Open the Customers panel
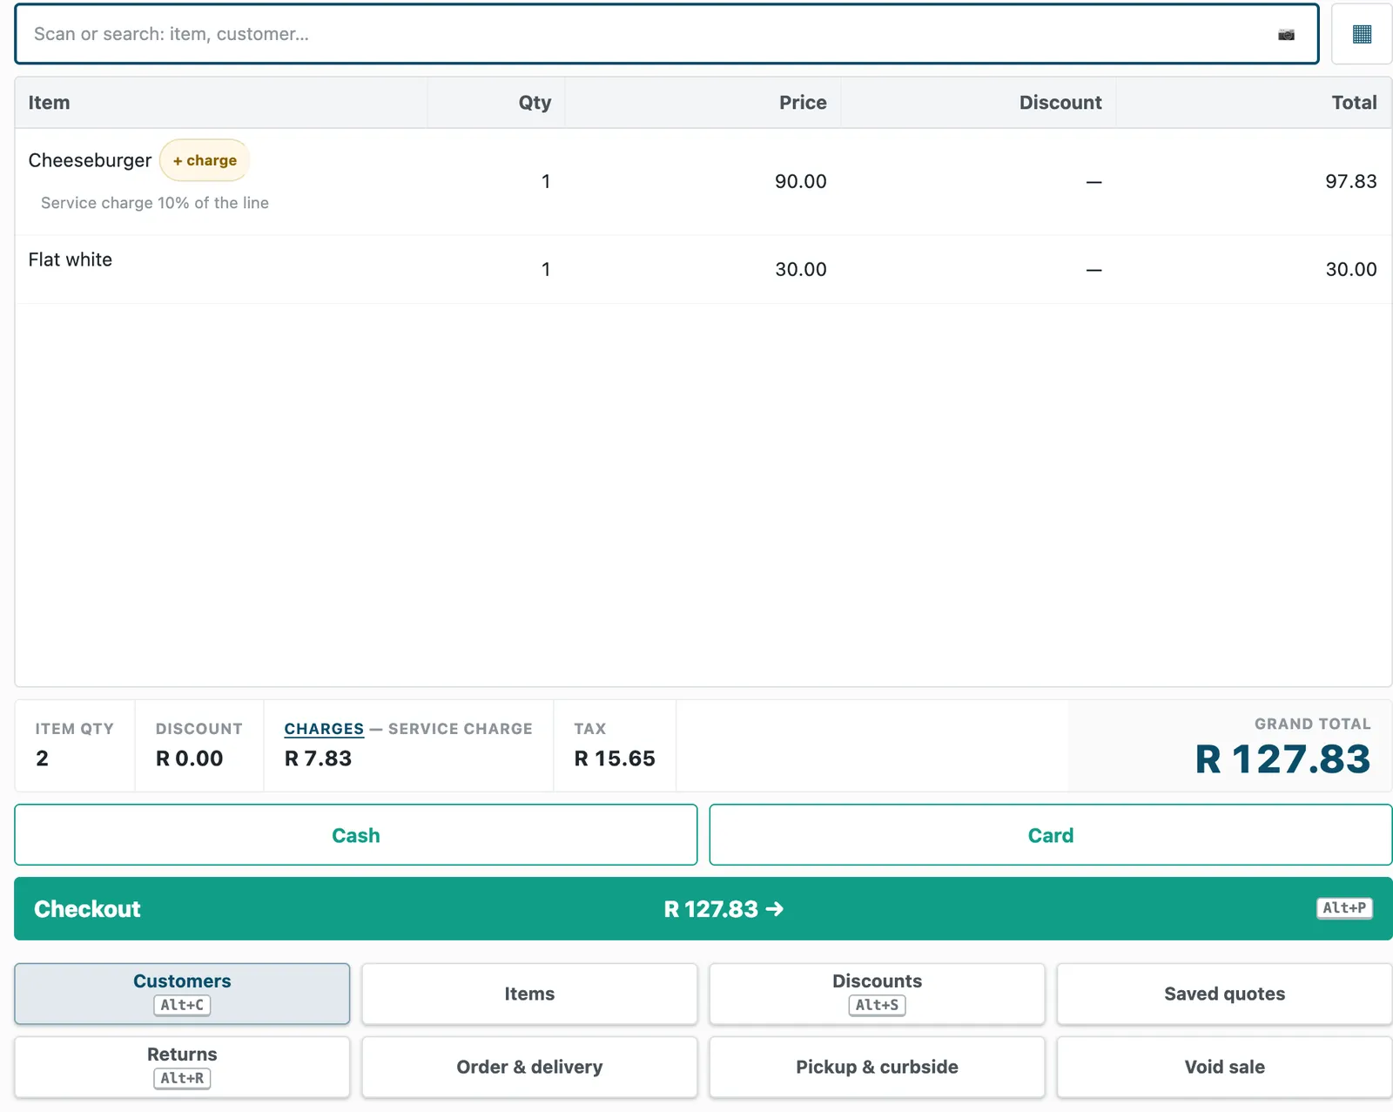 (x=182, y=994)
